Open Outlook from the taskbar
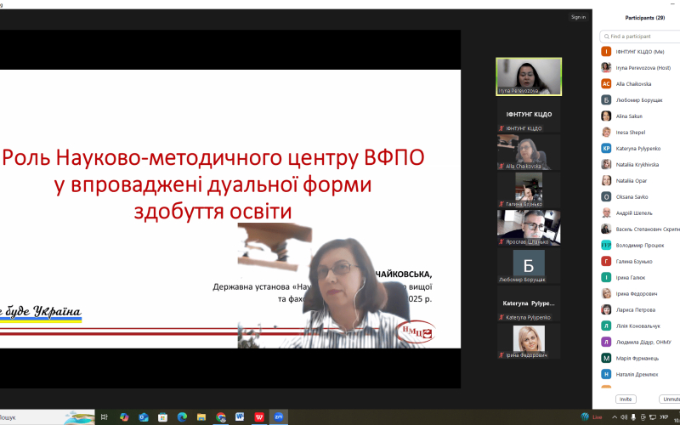 click(x=144, y=417)
